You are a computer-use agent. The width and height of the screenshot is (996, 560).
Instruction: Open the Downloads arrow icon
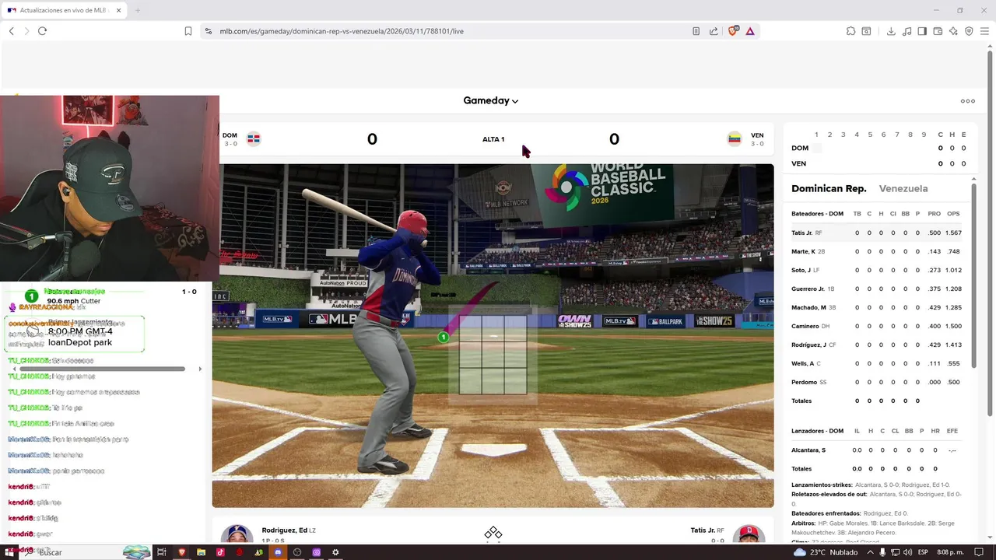[x=891, y=31]
